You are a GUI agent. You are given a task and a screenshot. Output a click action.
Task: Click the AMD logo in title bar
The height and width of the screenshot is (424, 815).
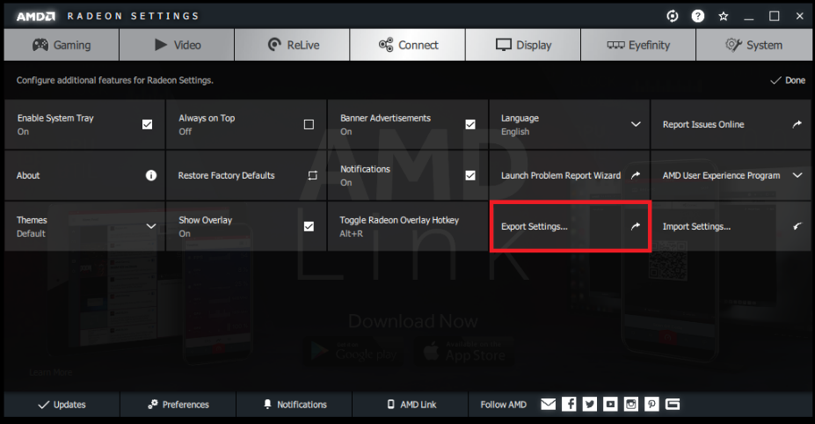35,17
